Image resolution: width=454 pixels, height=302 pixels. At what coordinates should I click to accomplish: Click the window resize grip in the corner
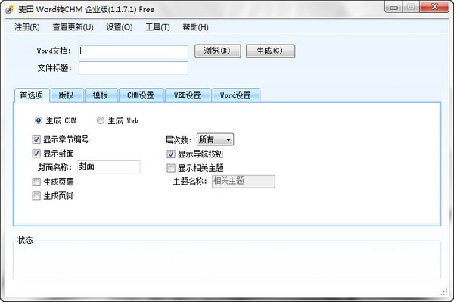443,292
